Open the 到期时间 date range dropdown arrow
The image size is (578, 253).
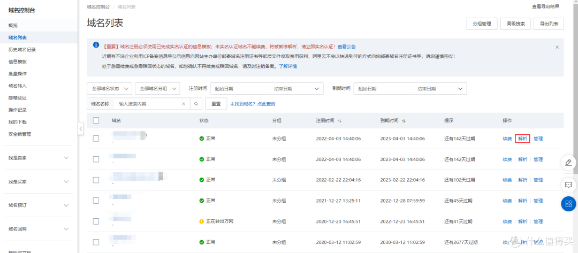(460, 89)
